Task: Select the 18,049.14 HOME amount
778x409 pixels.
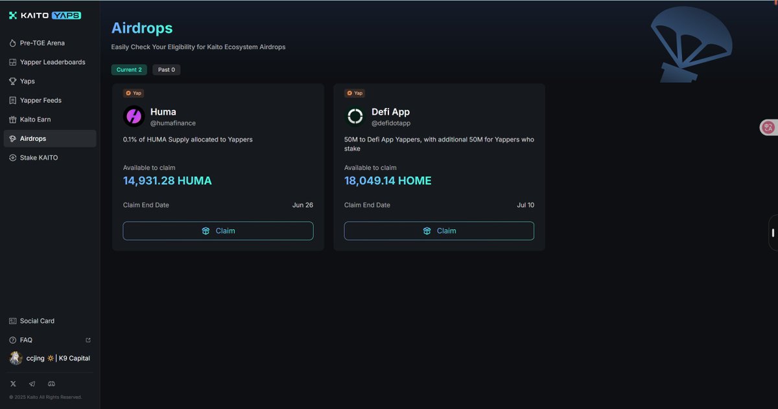Action: coord(388,181)
